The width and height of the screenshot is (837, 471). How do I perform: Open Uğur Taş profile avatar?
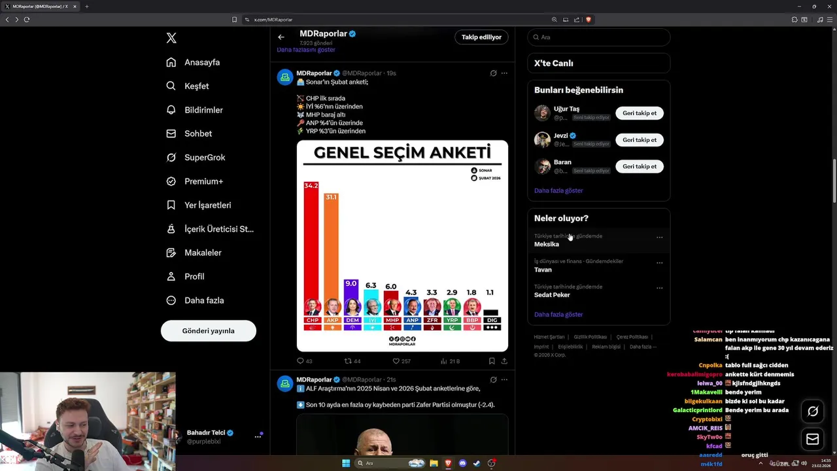542,113
